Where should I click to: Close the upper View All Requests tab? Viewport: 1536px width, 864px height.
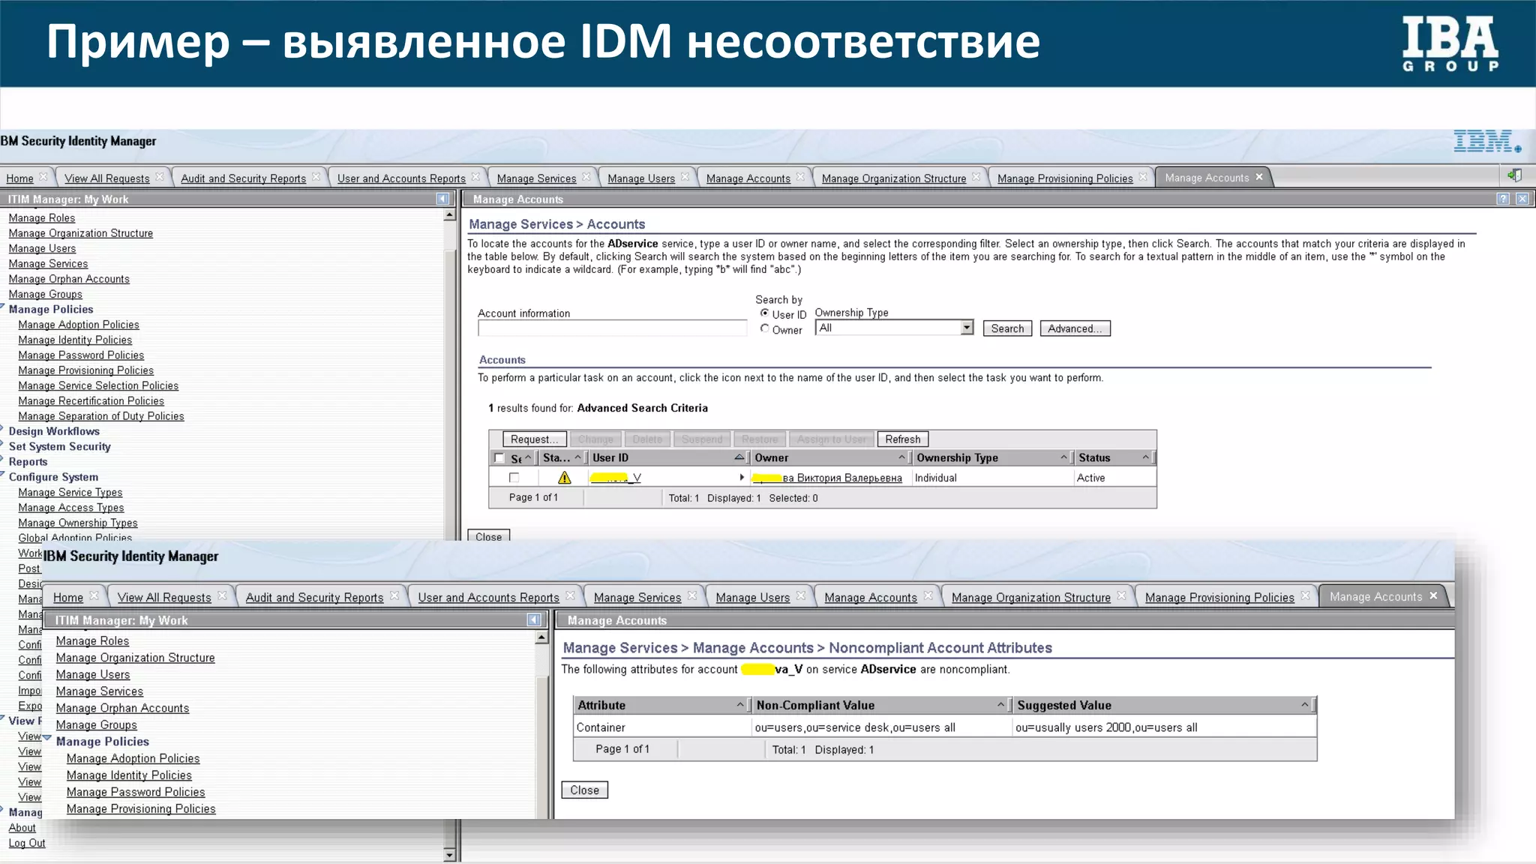(x=160, y=177)
